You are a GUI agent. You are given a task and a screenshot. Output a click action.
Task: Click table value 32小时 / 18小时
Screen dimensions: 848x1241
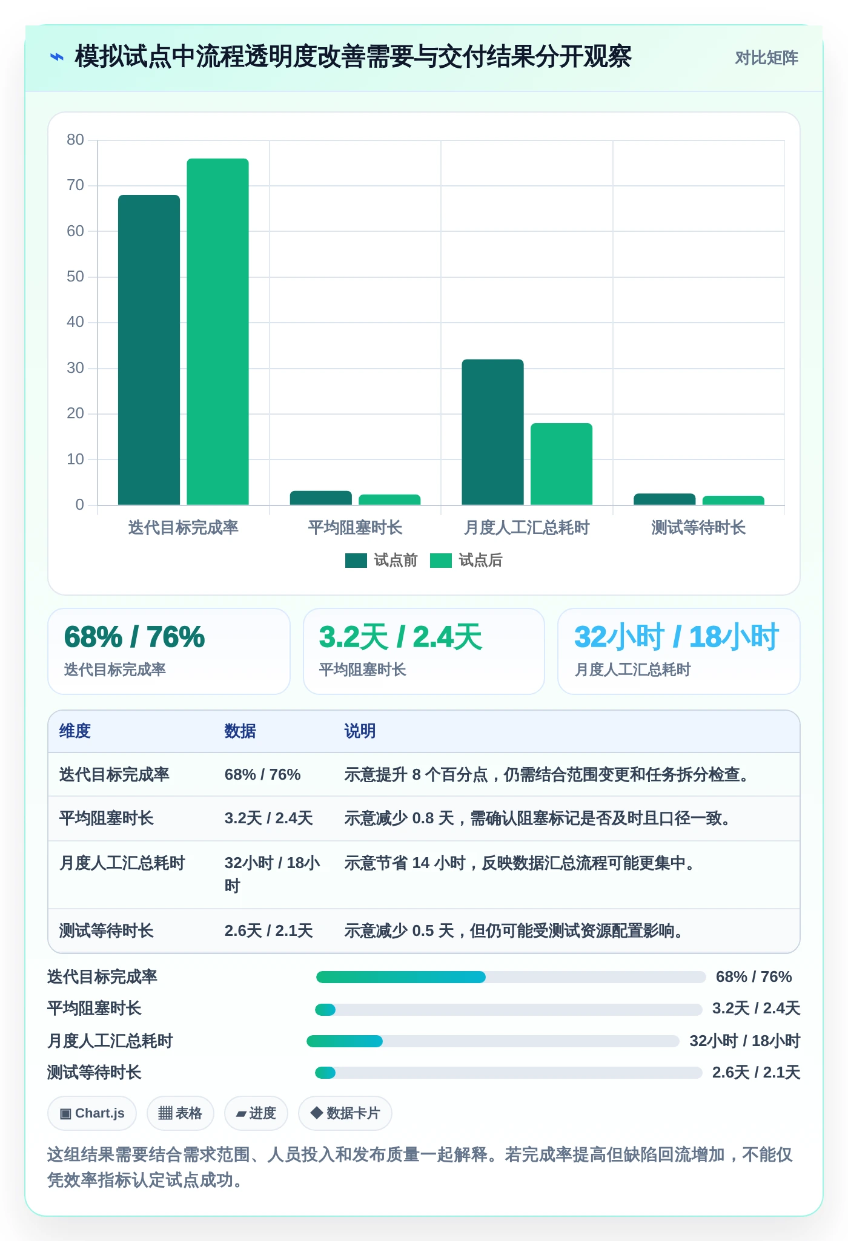pos(273,874)
